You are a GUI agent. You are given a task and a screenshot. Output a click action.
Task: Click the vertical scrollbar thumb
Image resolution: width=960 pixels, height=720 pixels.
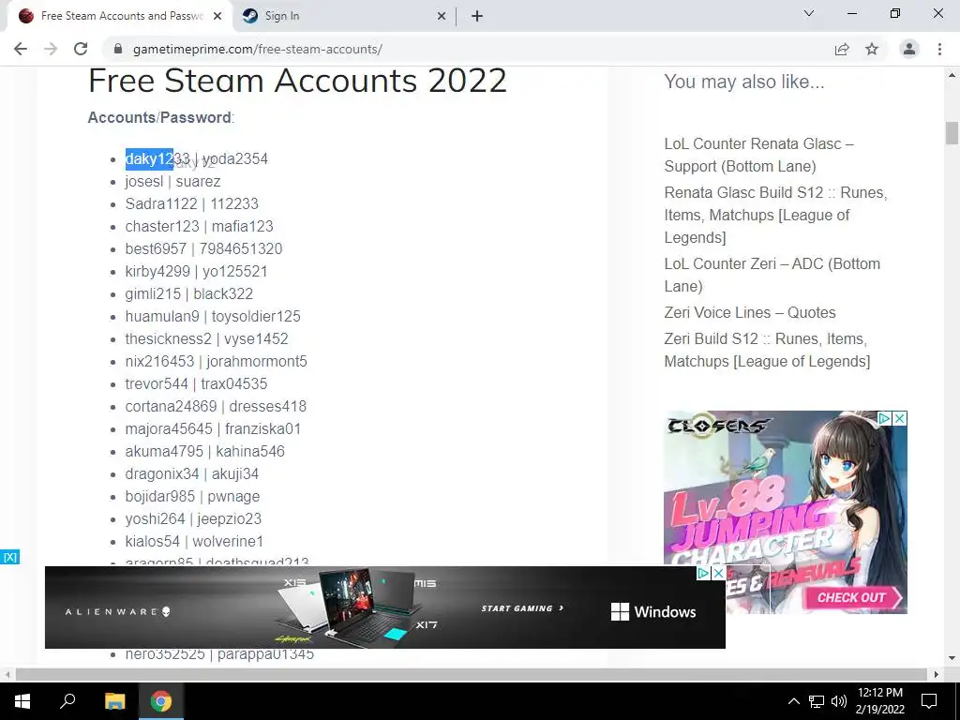952,133
